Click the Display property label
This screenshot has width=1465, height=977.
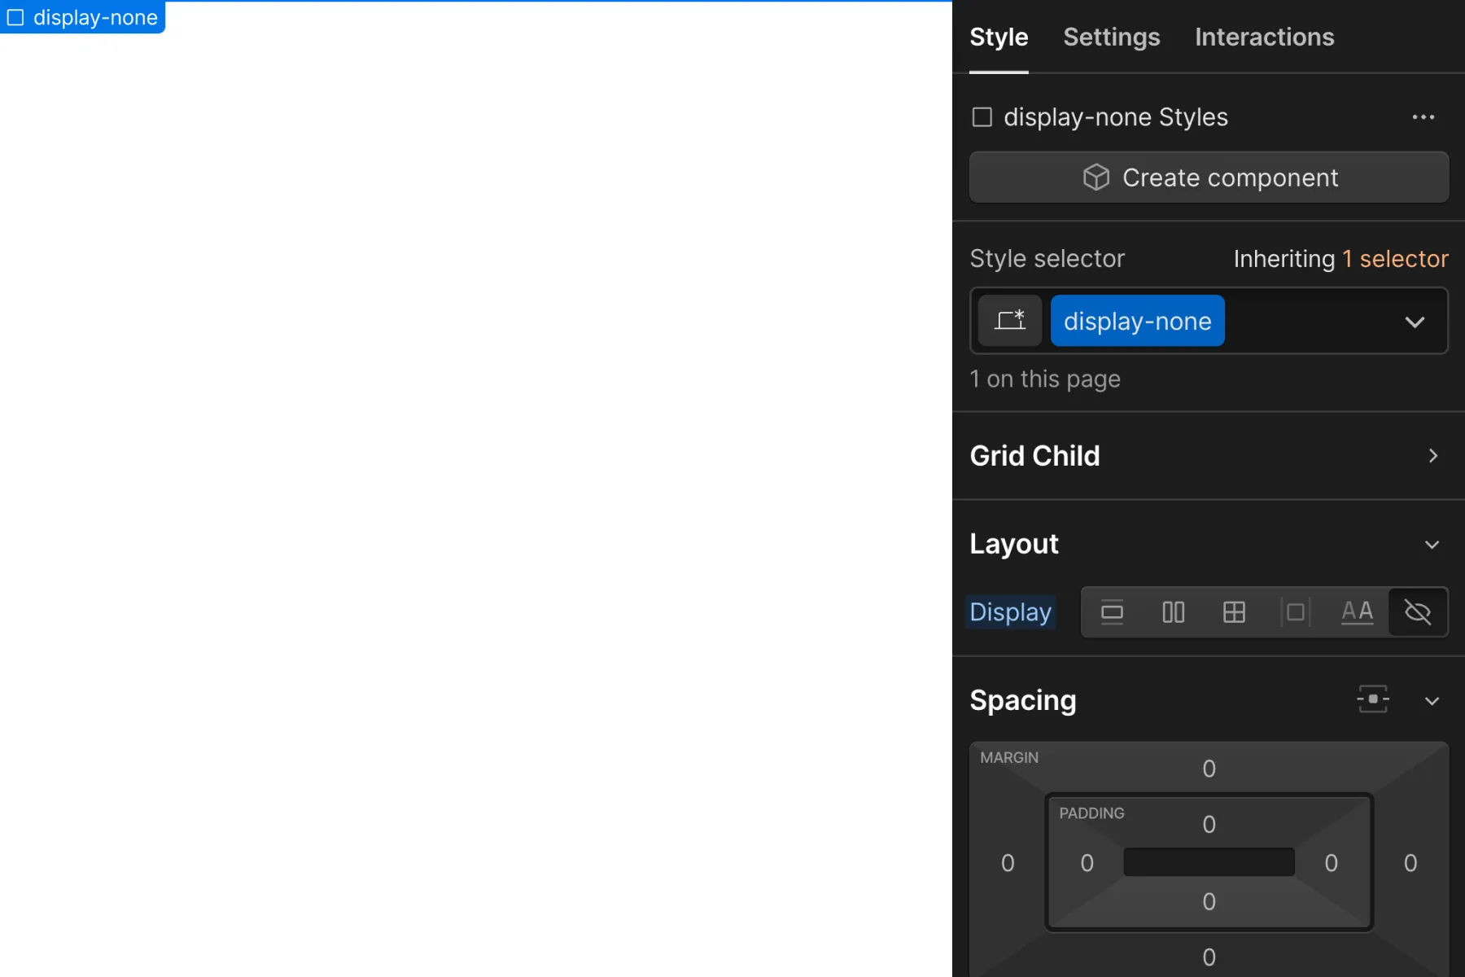click(1010, 612)
